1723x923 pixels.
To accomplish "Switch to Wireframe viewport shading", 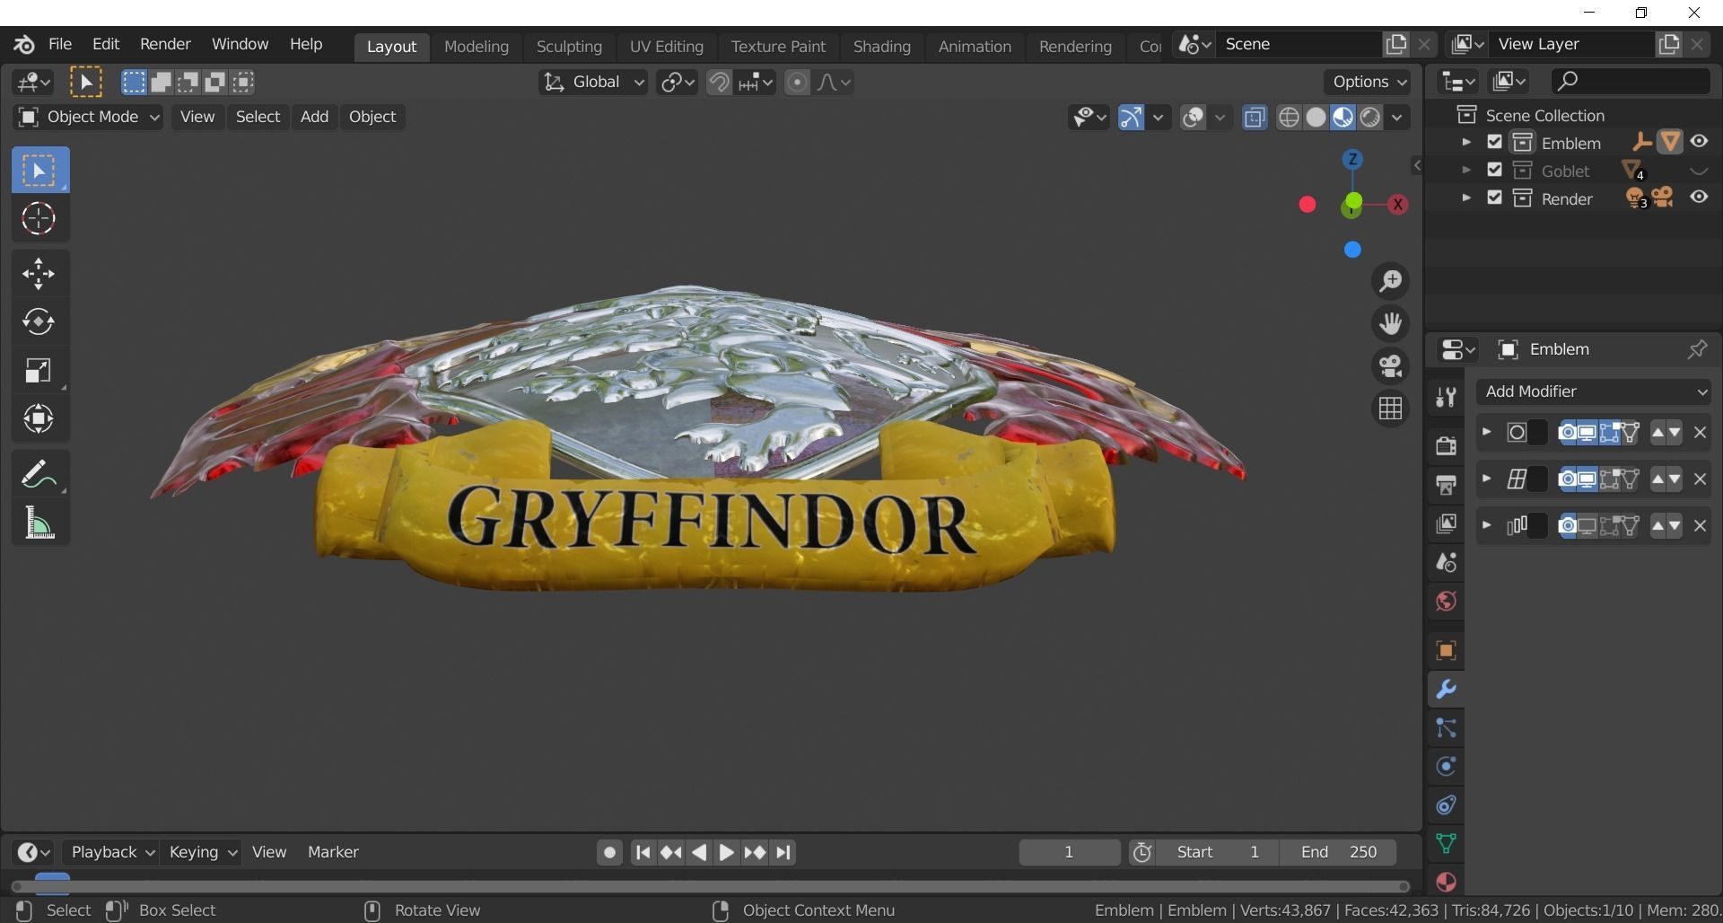I will pyautogui.click(x=1289, y=118).
